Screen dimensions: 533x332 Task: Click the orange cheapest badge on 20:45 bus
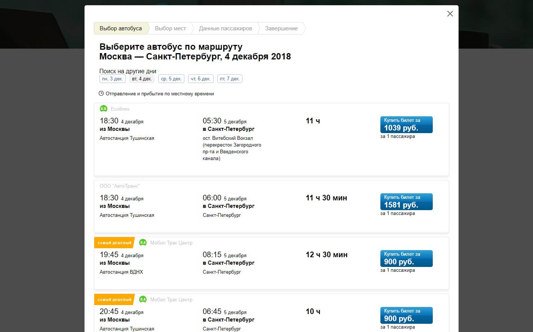click(x=114, y=299)
